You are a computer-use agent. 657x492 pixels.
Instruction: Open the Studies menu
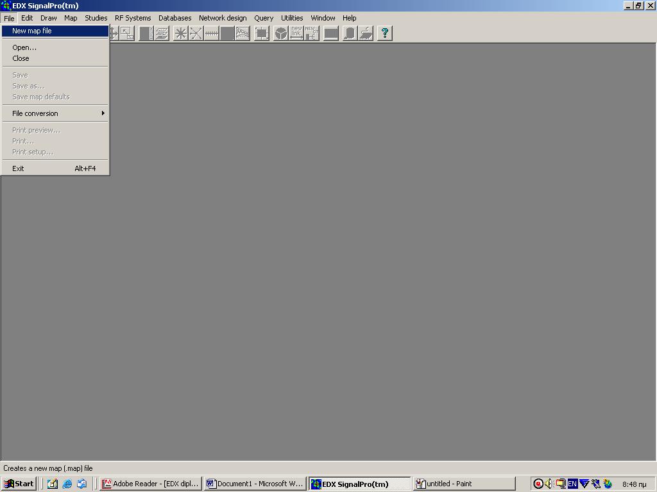coord(96,18)
